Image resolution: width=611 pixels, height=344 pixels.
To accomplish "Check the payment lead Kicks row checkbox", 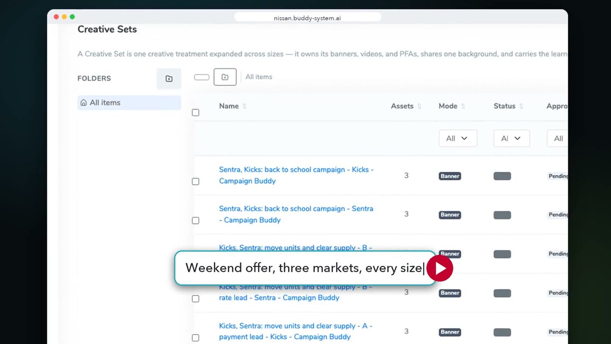I will point(196,338).
